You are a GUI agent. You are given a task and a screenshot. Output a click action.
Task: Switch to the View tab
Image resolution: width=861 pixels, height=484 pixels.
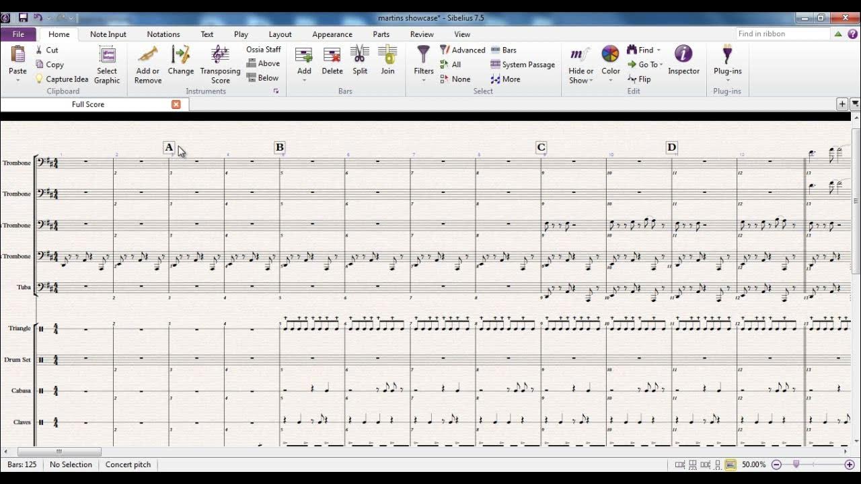pyautogui.click(x=462, y=34)
